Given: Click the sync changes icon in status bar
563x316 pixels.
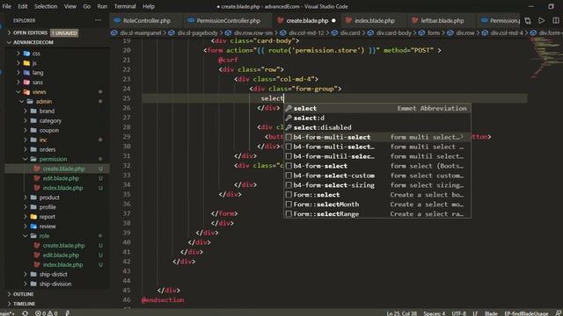Looking at the screenshot, I should point(25,313).
